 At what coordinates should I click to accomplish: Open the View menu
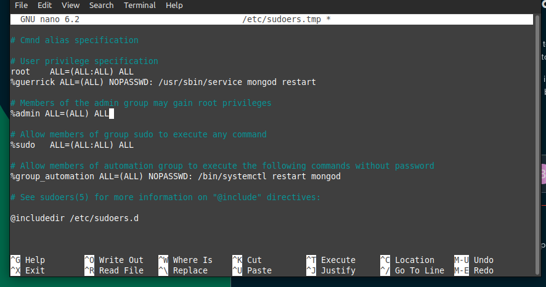coord(70,5)
